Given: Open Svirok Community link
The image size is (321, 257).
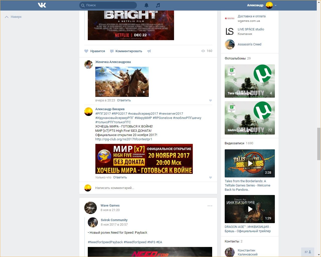Looking at the screenshot, I should click(114, 220).
